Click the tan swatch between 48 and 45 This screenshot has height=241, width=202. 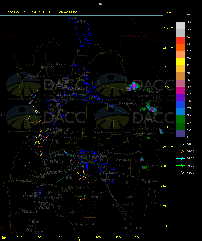[180, 76]
